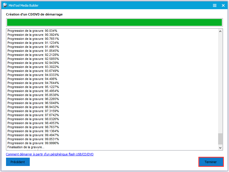Select the log line showing 98.4053%
Viewport: 229px width, 172px height.
33,123
